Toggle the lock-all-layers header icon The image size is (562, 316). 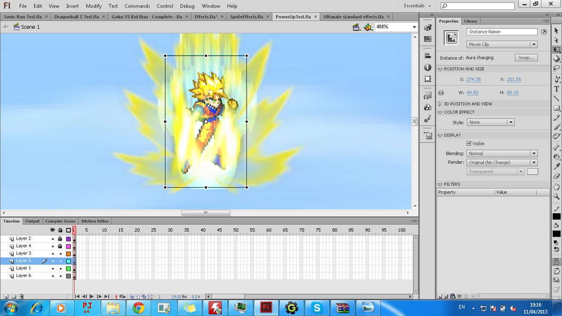pos(60,230)
